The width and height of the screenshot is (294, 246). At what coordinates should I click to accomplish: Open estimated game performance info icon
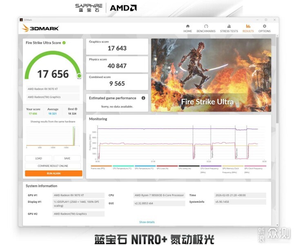click(x=143, y=98)
